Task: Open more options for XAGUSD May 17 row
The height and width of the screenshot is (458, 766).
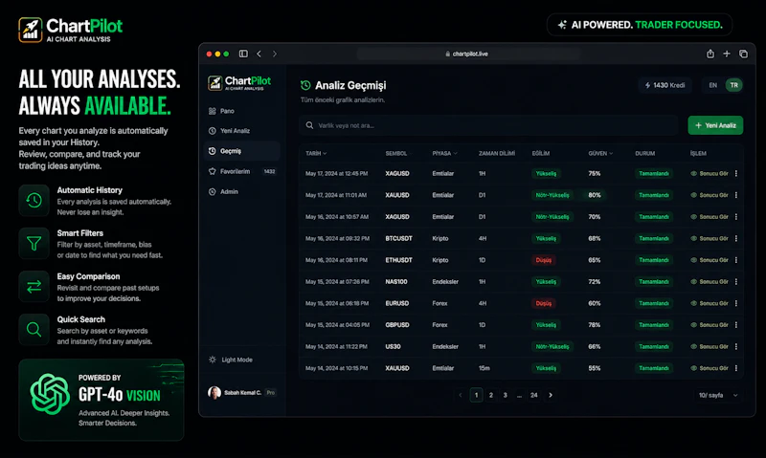Action: (736, 174)
